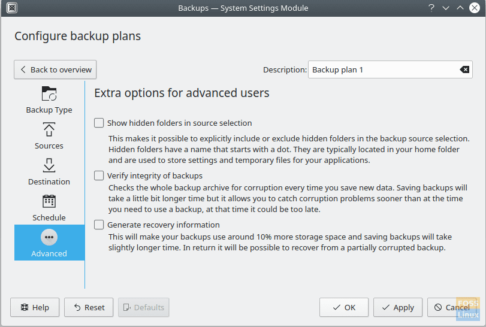Confirm with the OK button
The width and height of the screenshot is (486, 327).
344,307
